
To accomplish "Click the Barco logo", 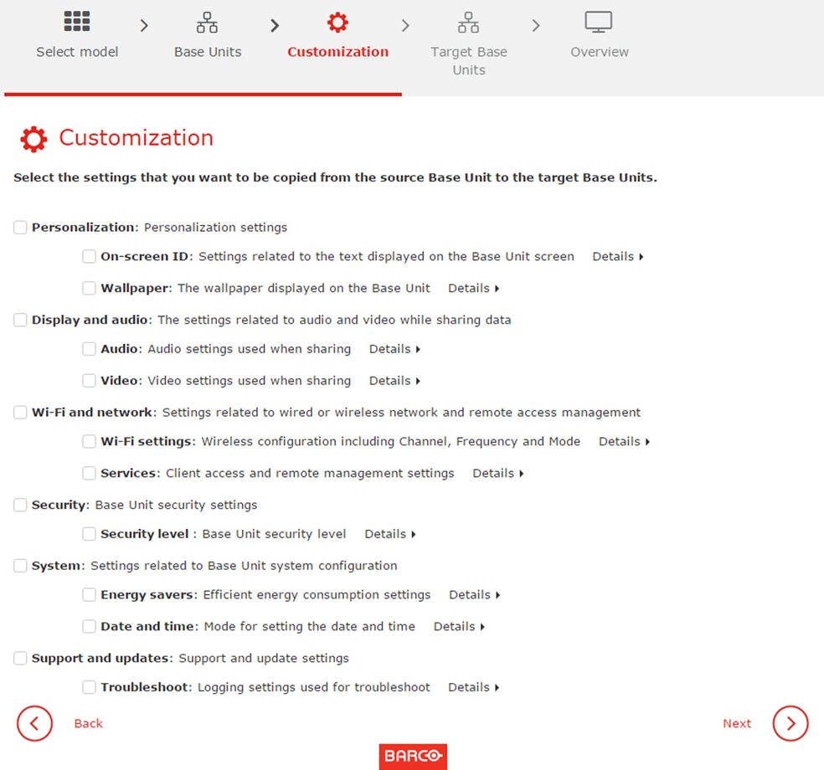I will click(x=413, y=757).
